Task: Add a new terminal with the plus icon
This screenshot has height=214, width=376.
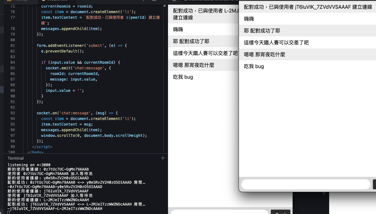Action: 162,158
